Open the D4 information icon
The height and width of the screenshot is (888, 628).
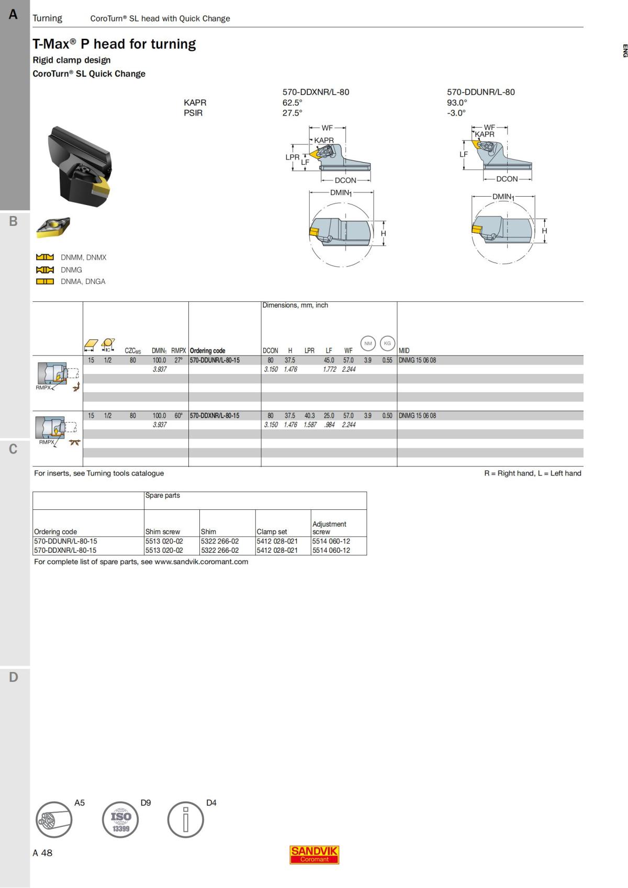tap(186, 819)
